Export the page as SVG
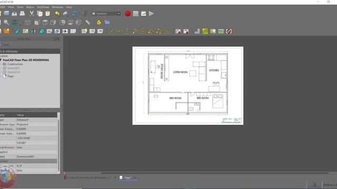This screenshot has width=337, height=189. [x=178, y=31]
